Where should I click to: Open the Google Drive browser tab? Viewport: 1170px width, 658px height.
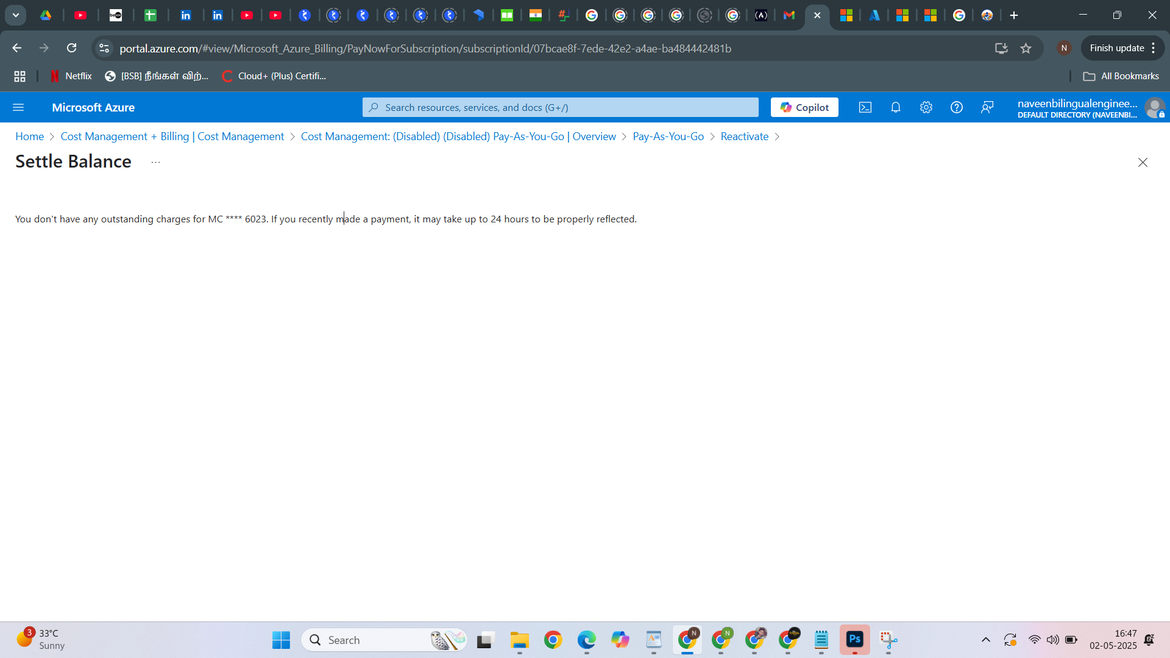click(46, 15)
